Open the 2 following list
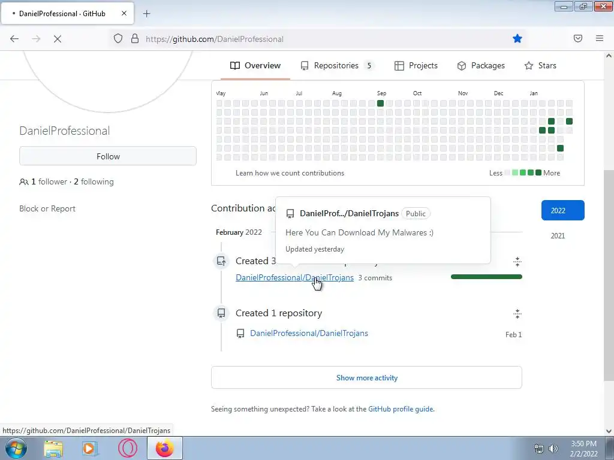The image size is (614, 460). click(94, 182)
